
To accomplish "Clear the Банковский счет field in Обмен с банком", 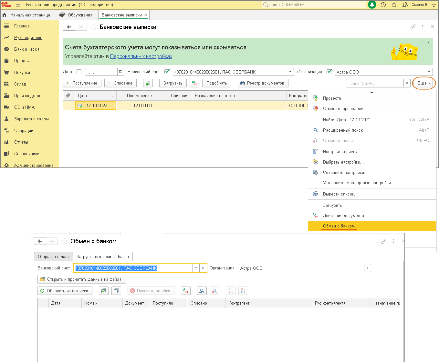I will click(203, 268).
